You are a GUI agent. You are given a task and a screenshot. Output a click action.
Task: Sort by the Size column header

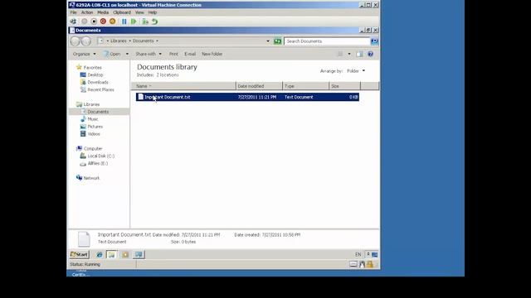coord(345,86)
